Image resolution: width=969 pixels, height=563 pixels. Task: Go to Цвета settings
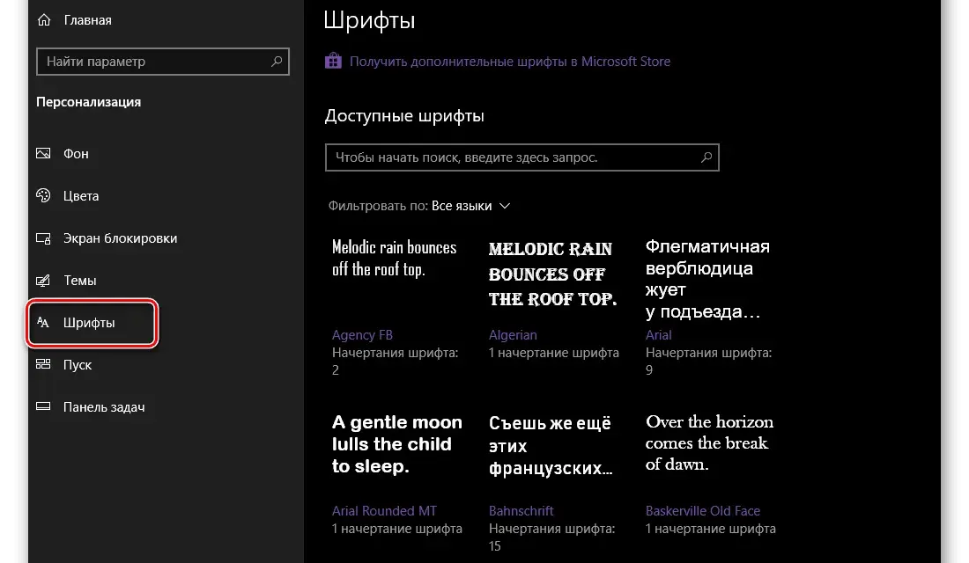click(81, 195)
